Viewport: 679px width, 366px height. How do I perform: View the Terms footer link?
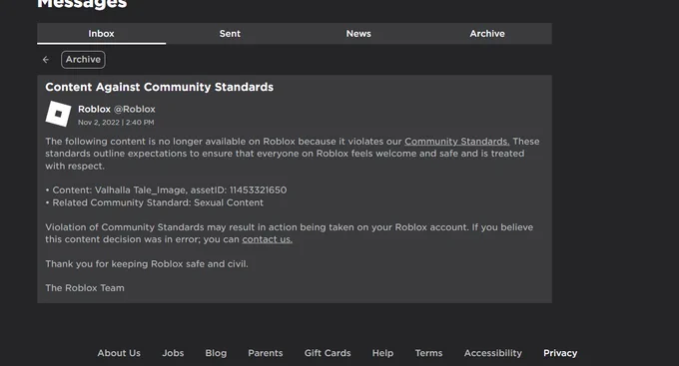point(428,353)
